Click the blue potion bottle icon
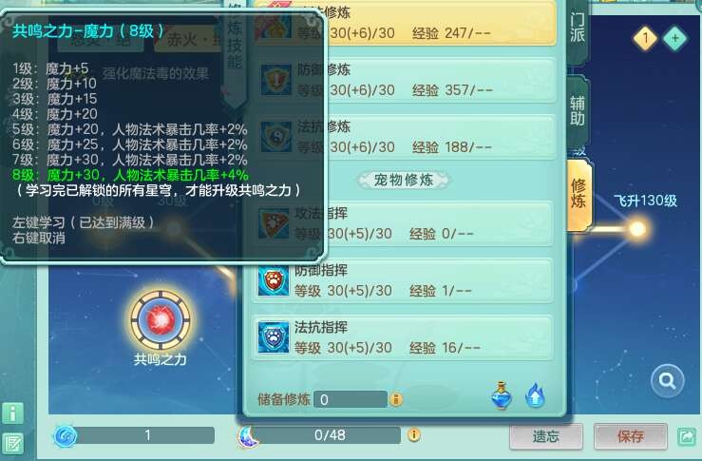The width and height of the screenshot is (702, 461). 502,395
